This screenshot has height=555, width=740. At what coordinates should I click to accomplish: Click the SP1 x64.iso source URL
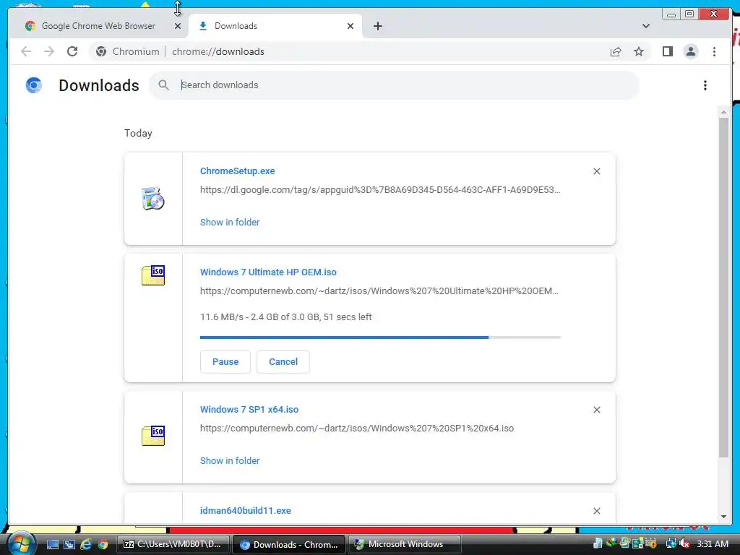[357, 428]
